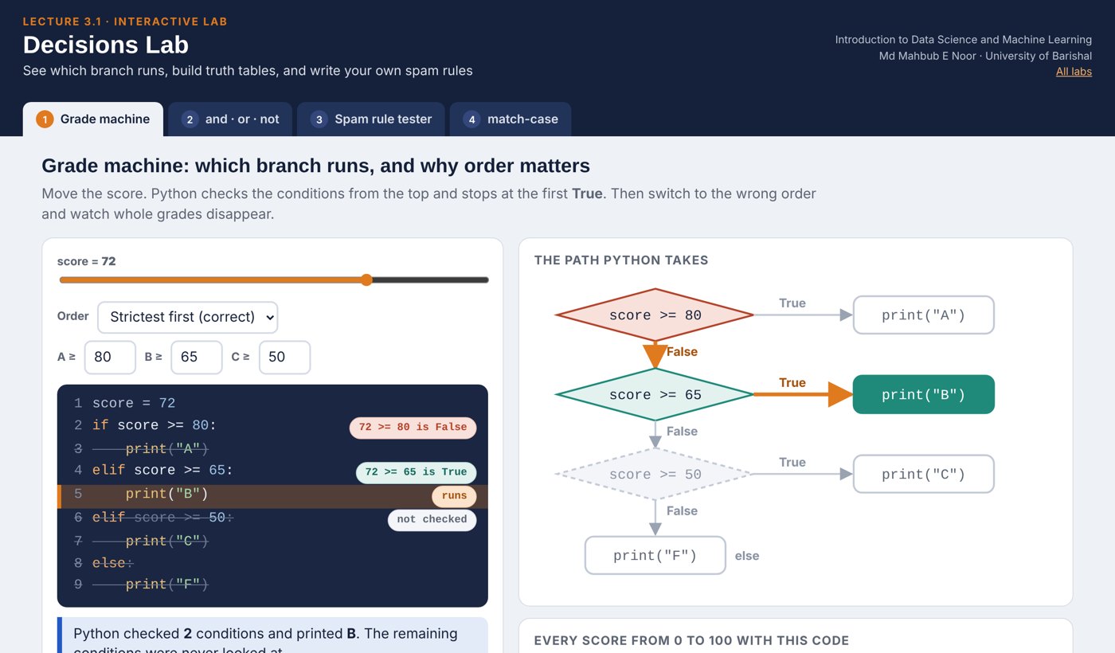
Task: Select the print("C") flowchart box
Action: tap(924, 475)
